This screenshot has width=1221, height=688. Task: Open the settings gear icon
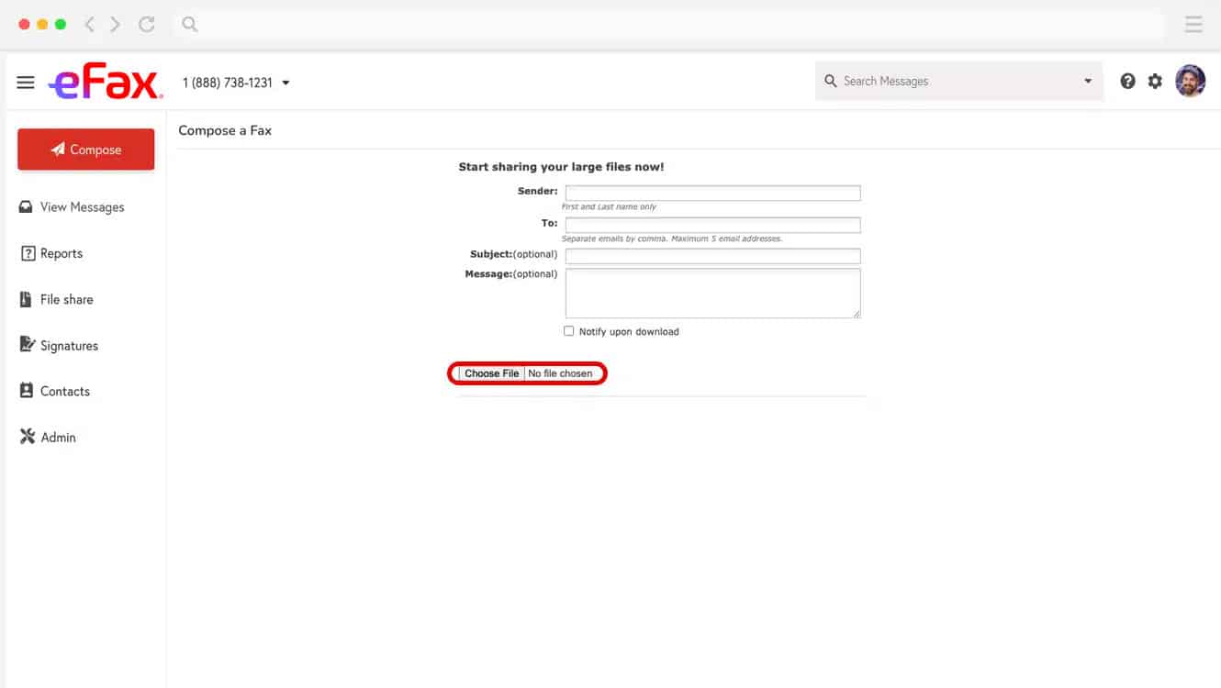[x=1155, y=81]
